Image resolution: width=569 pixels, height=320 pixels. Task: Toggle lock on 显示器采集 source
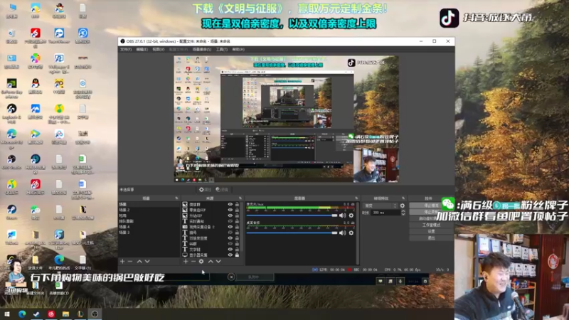[237, 255]
